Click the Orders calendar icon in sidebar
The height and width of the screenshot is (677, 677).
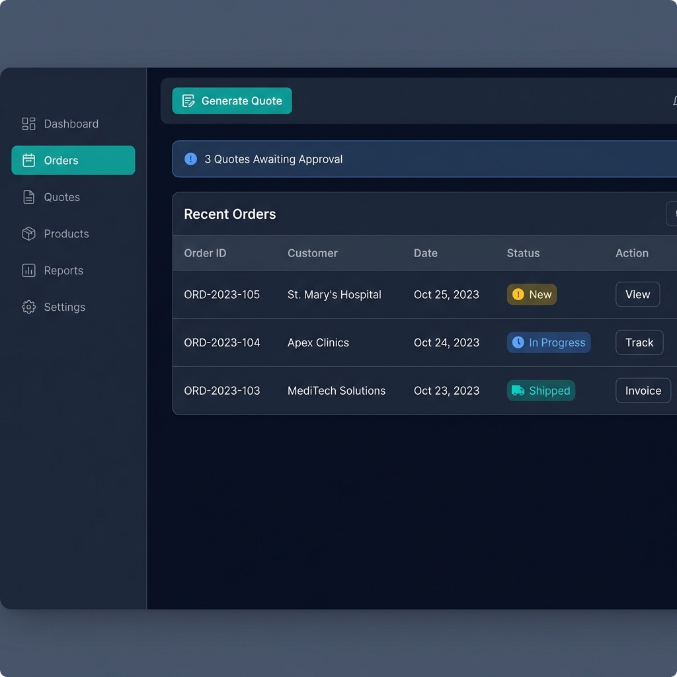point(28,160)
